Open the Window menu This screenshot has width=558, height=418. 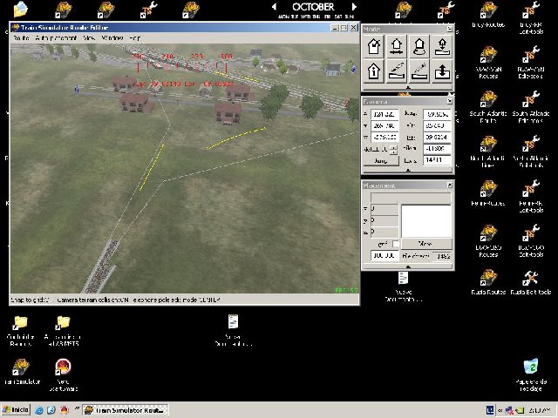pos(112,38)
